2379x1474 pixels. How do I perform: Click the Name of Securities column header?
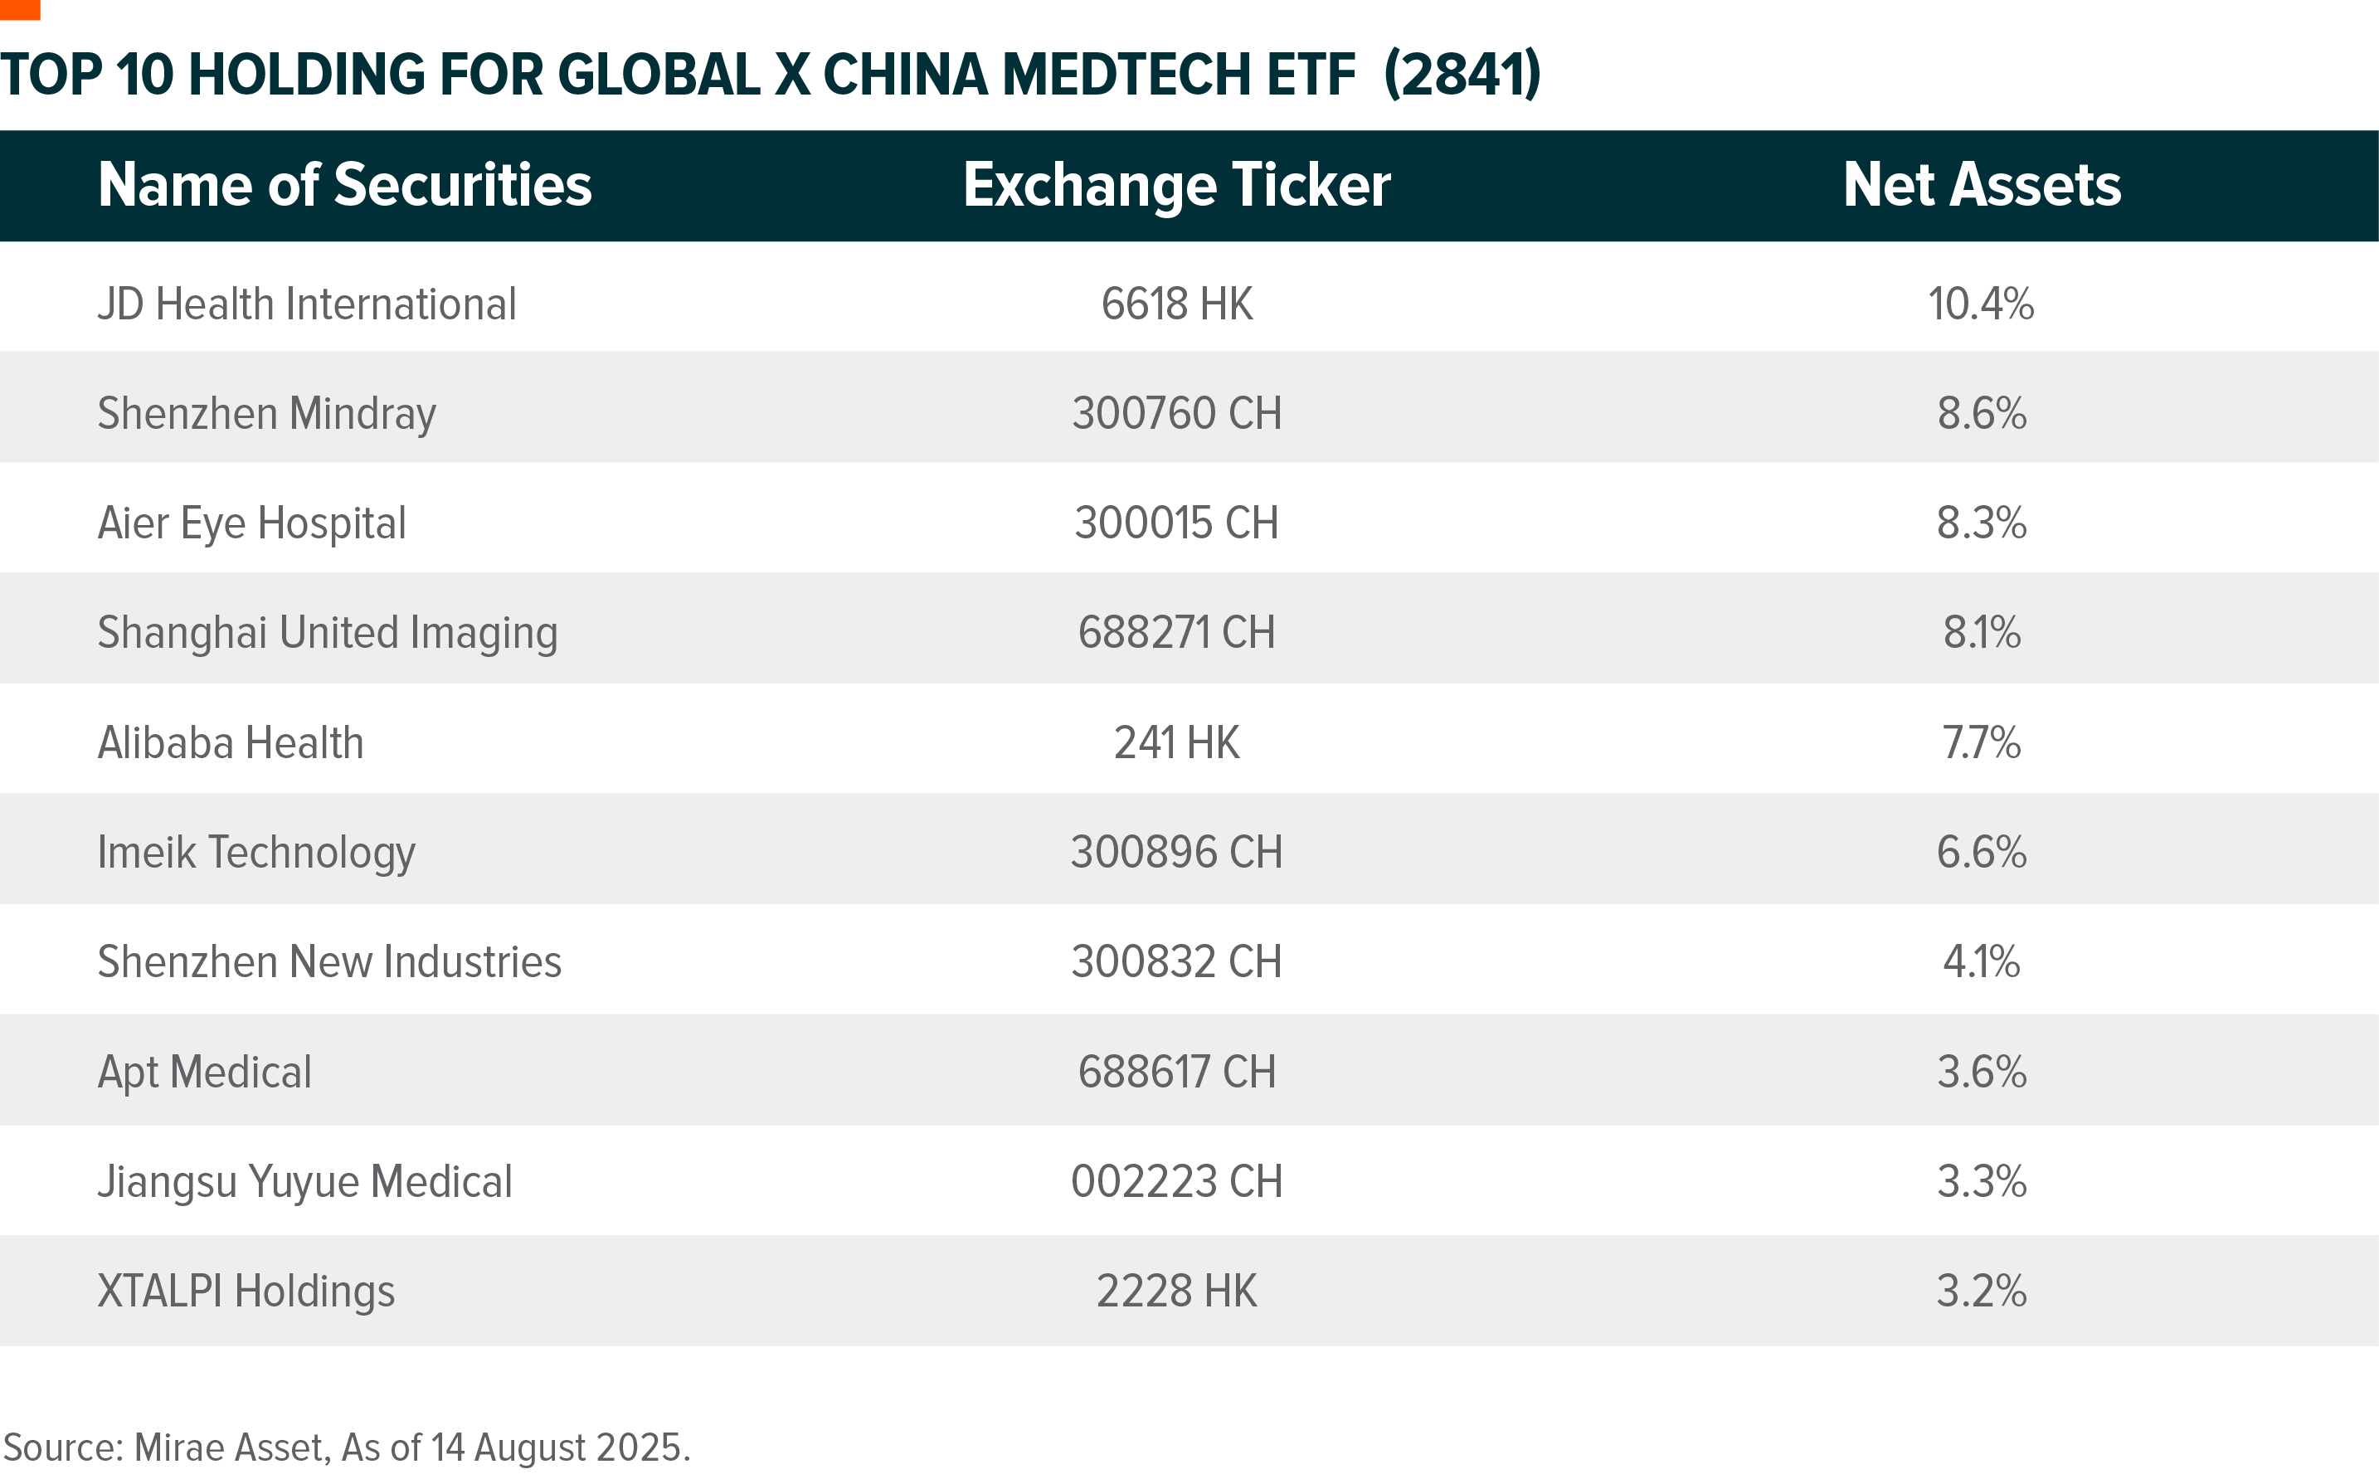[344, 185]
